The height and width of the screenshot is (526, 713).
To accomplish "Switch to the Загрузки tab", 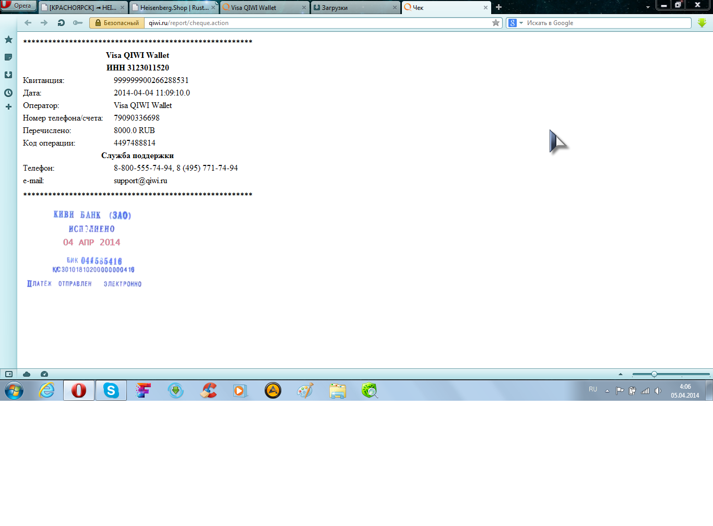I will pos(355,7).
